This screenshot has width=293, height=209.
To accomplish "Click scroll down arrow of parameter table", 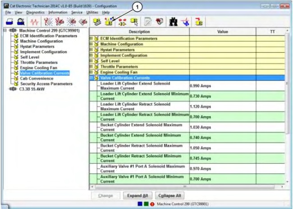I will pyautogui.click(x=288, y=182).
